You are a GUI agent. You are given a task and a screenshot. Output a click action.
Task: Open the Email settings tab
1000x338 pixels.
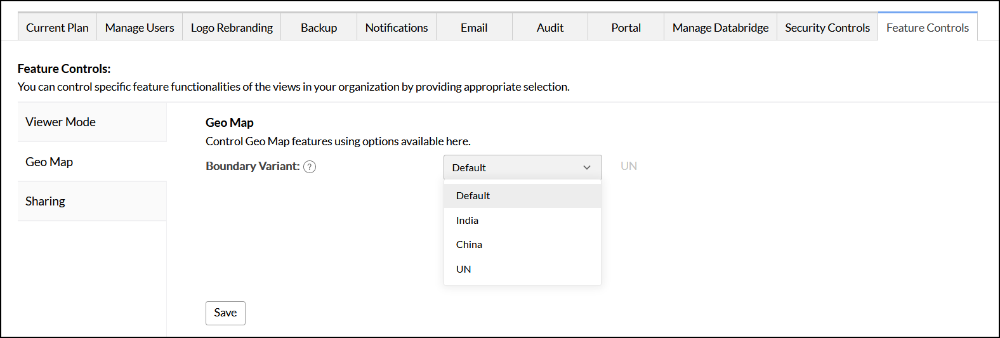(474, 28)
